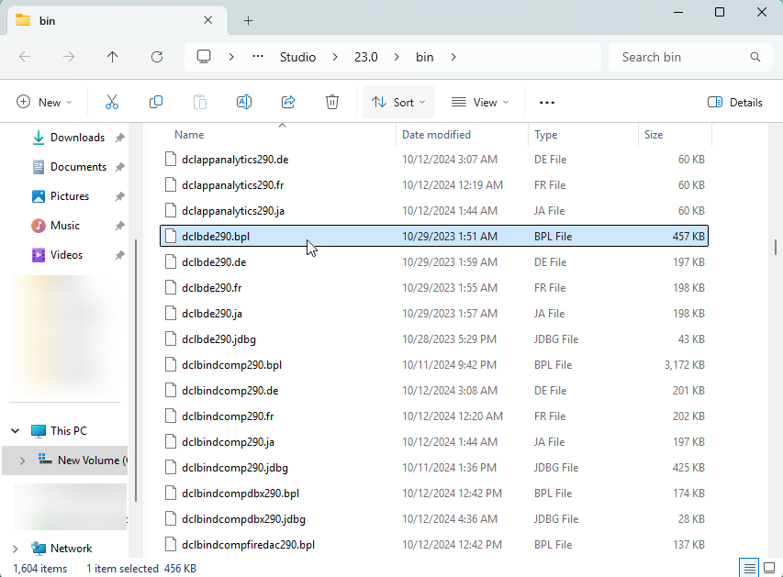This screenshot has width=783, height=577.
Task: Open the See more ellipsis menu
Action: click(546, 102)
